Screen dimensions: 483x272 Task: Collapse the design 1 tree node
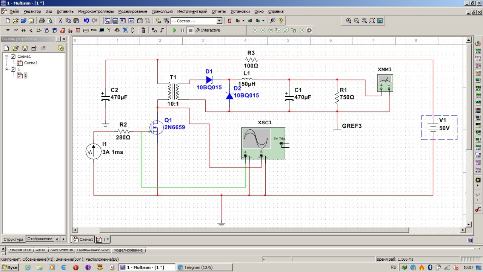(6, 69)
